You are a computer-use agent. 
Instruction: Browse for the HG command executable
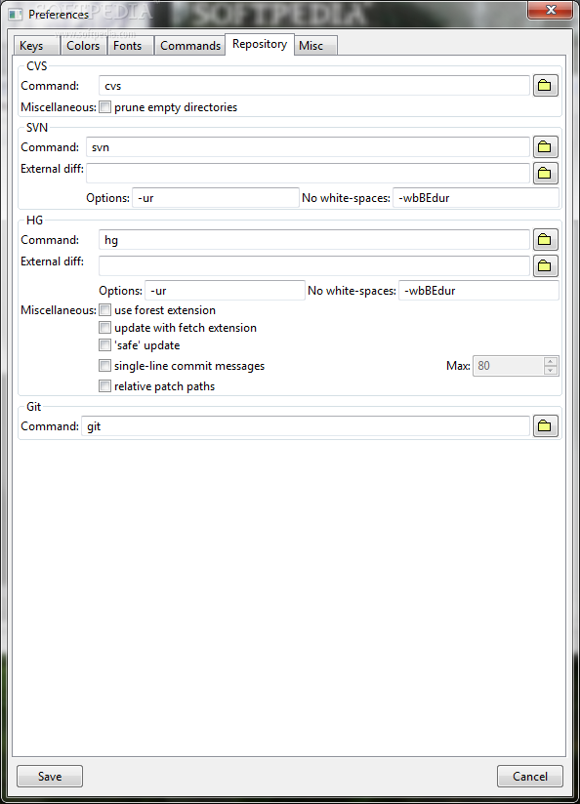pos(545,239)
